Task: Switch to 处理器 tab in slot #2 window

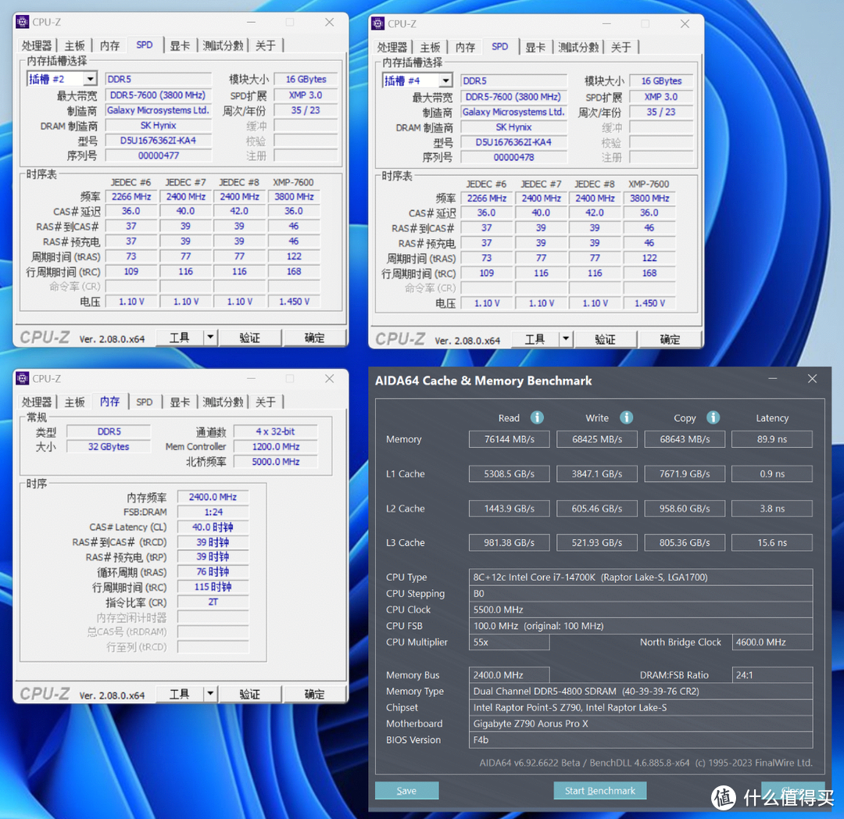Action: [37, 46]
